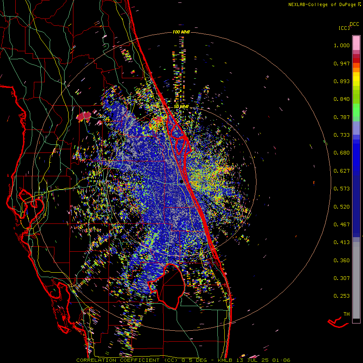Click the 0.627 scale value
The width and height of the screenshot is (363, 363).
(342, 171)
